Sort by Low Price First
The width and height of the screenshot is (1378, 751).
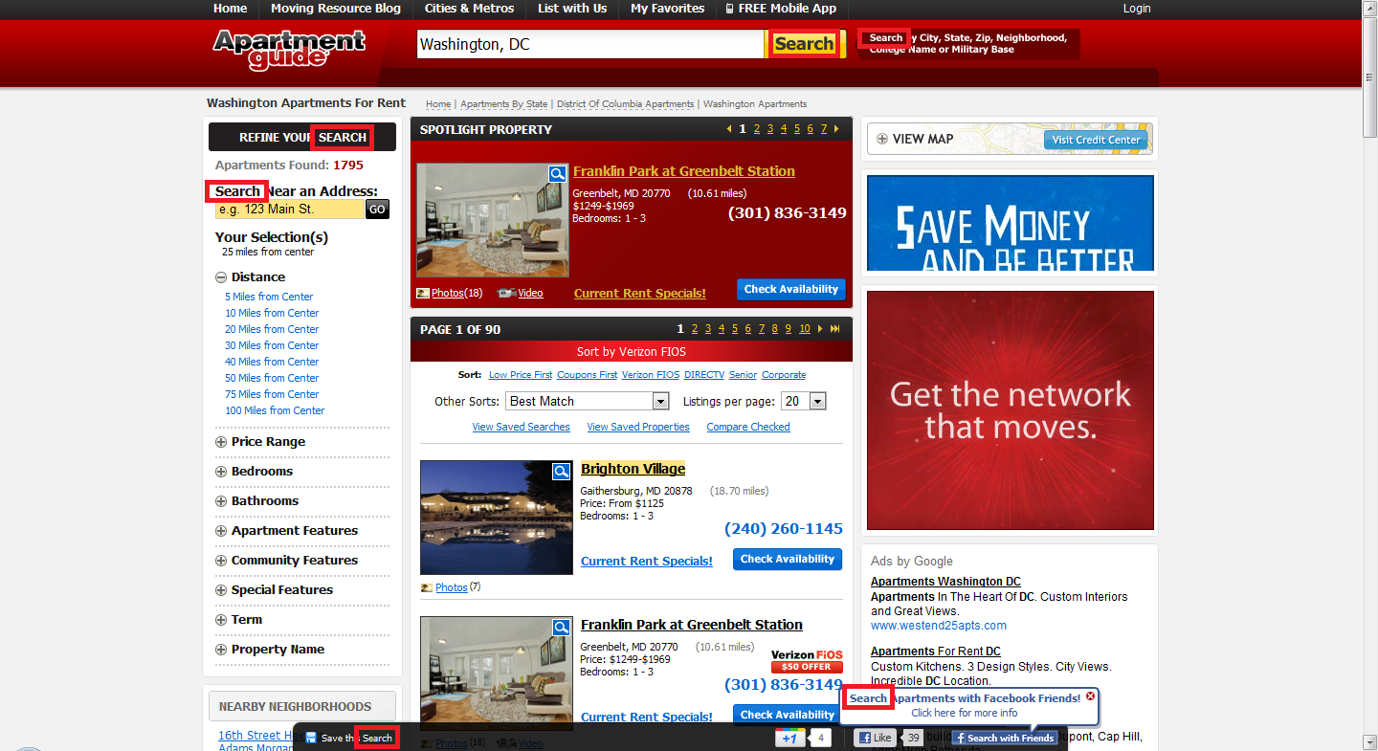coord(521,375)
